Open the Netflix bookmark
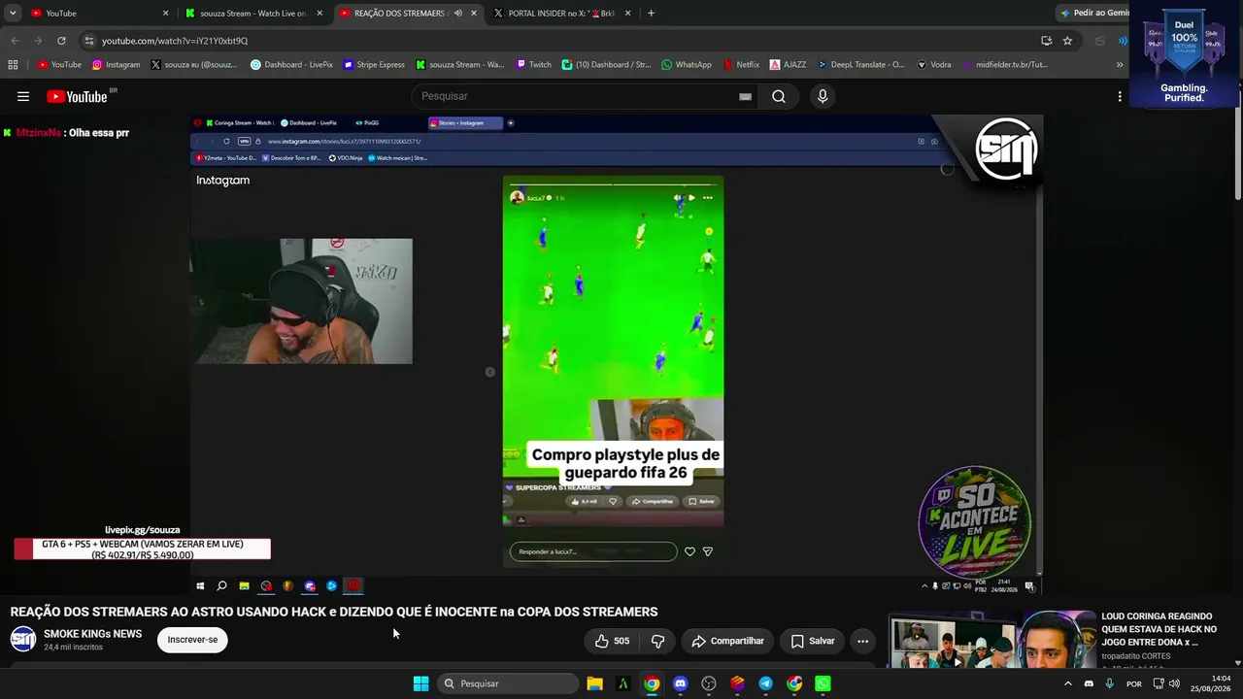The width and height of the screenshot is (1243, 699). [x=741, y=65]
